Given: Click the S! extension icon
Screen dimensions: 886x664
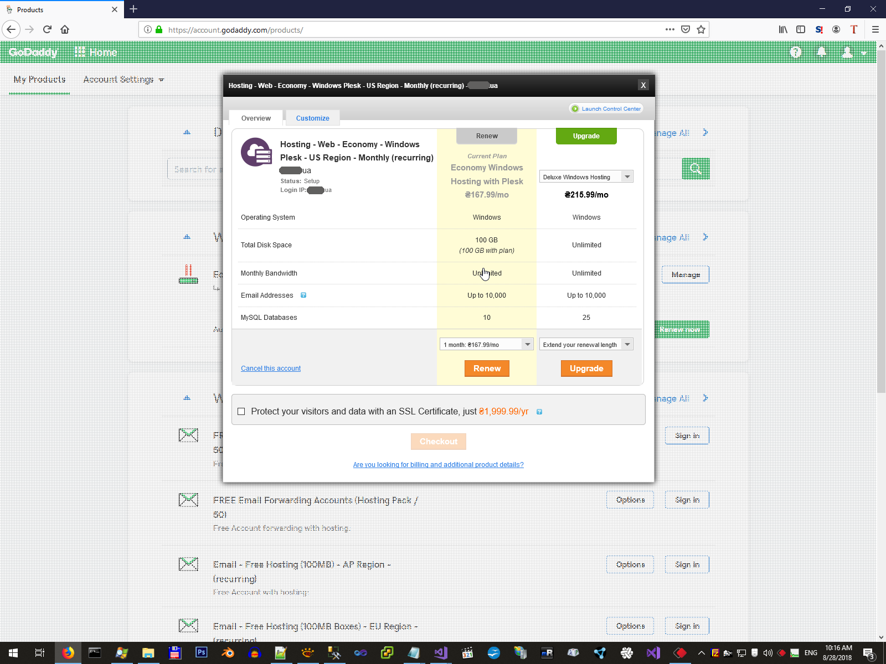Looking at the screenshot, I should 819,29.
